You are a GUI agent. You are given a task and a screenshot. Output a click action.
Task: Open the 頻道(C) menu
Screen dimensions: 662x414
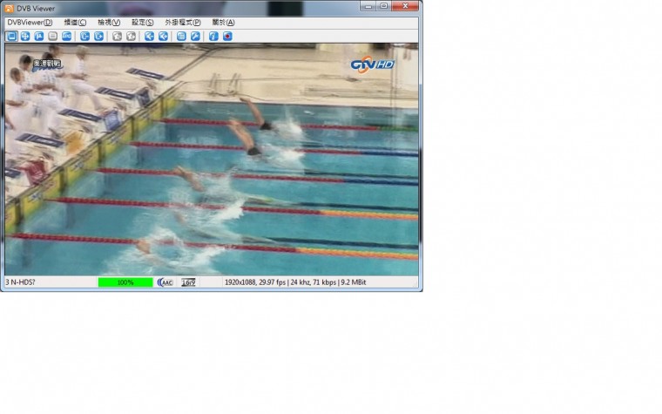pyautogui.click(x=75, y=23)
